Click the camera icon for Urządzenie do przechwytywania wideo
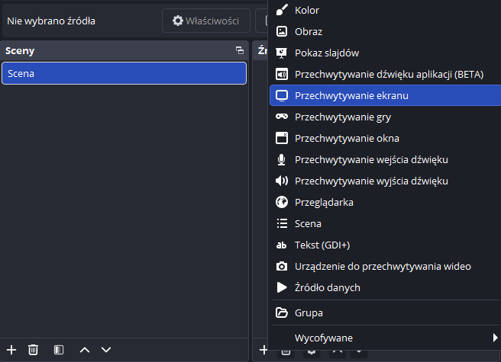This screenshot has height=362, width=501. pyautogui.click(x=282, y=267)
